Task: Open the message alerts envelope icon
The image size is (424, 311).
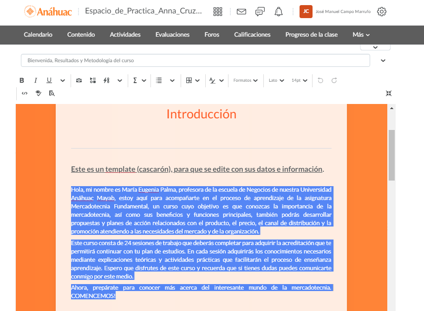Action: [241, 12]
